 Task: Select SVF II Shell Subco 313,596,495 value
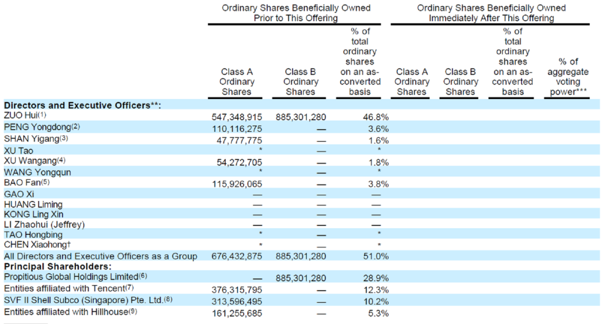(237, 301)
